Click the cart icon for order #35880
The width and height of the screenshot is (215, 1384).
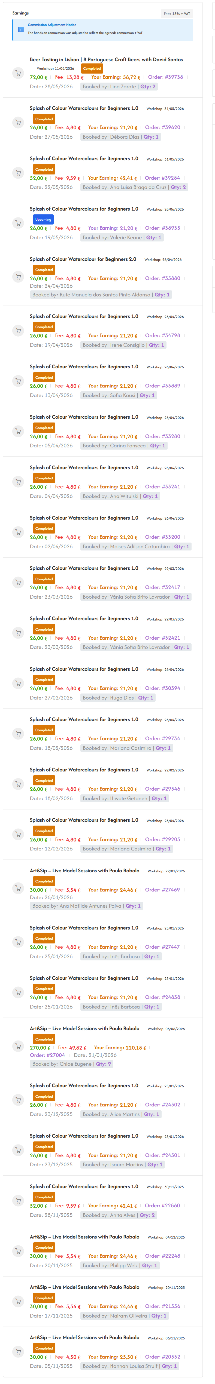18,277
